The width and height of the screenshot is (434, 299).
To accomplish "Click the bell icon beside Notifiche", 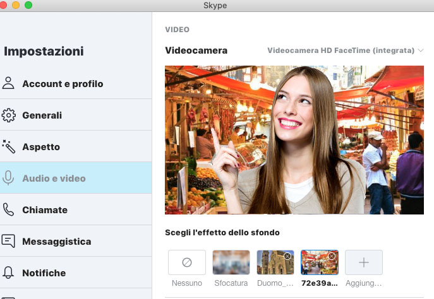I will (x=8, y=273).
